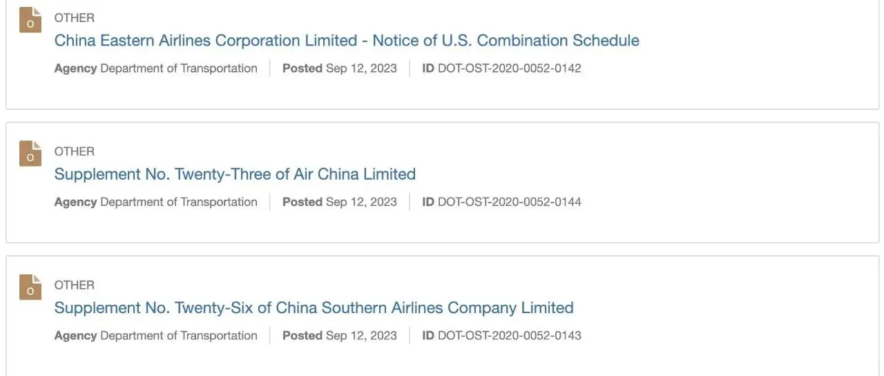The image size is (884, 376).
Task: Click Posted Sep 12, 2023 in Air China card
Action: 340,202
